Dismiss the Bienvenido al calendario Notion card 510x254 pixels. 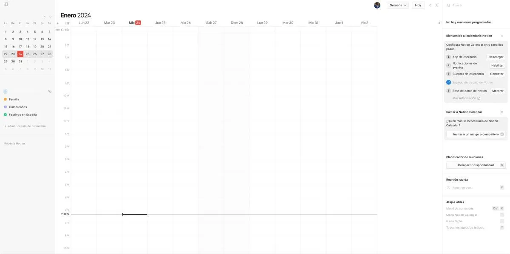pyautogui.click(x=502, y=36)
